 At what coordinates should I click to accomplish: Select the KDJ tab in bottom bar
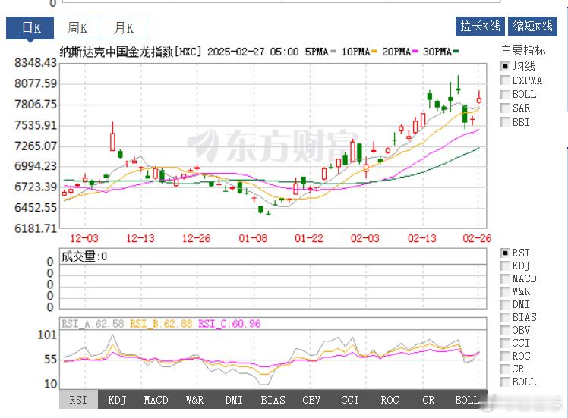(117, 400)
